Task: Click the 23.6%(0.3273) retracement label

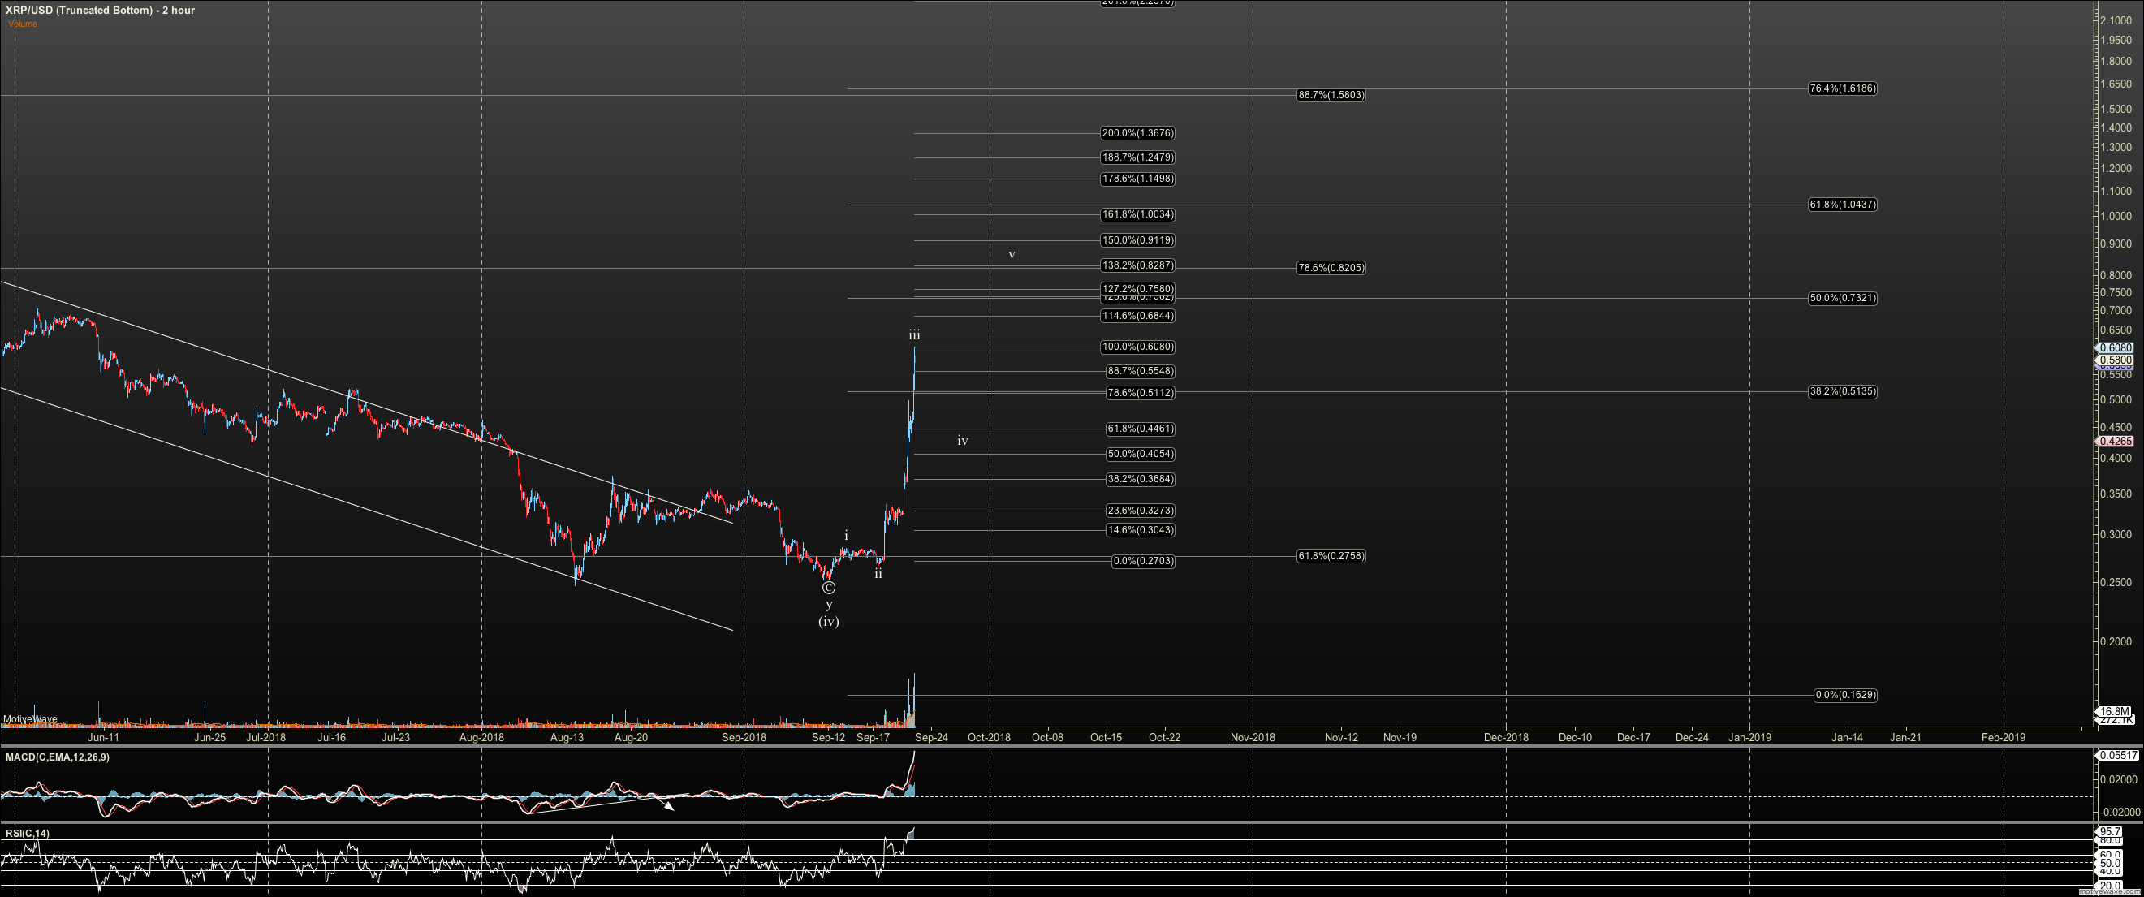Action: click(x=1141, y=511)
